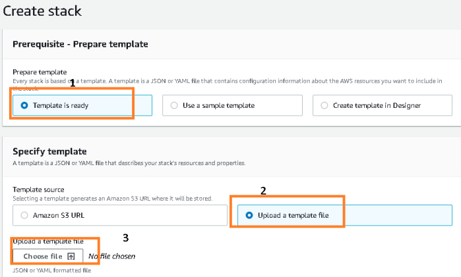461x277 pixels.
Task: Select "Create template in Designer" radio option
Action: tap(325, 105)
